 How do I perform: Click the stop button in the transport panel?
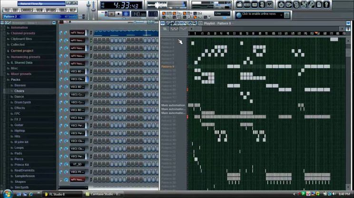(x=118, y=14)
